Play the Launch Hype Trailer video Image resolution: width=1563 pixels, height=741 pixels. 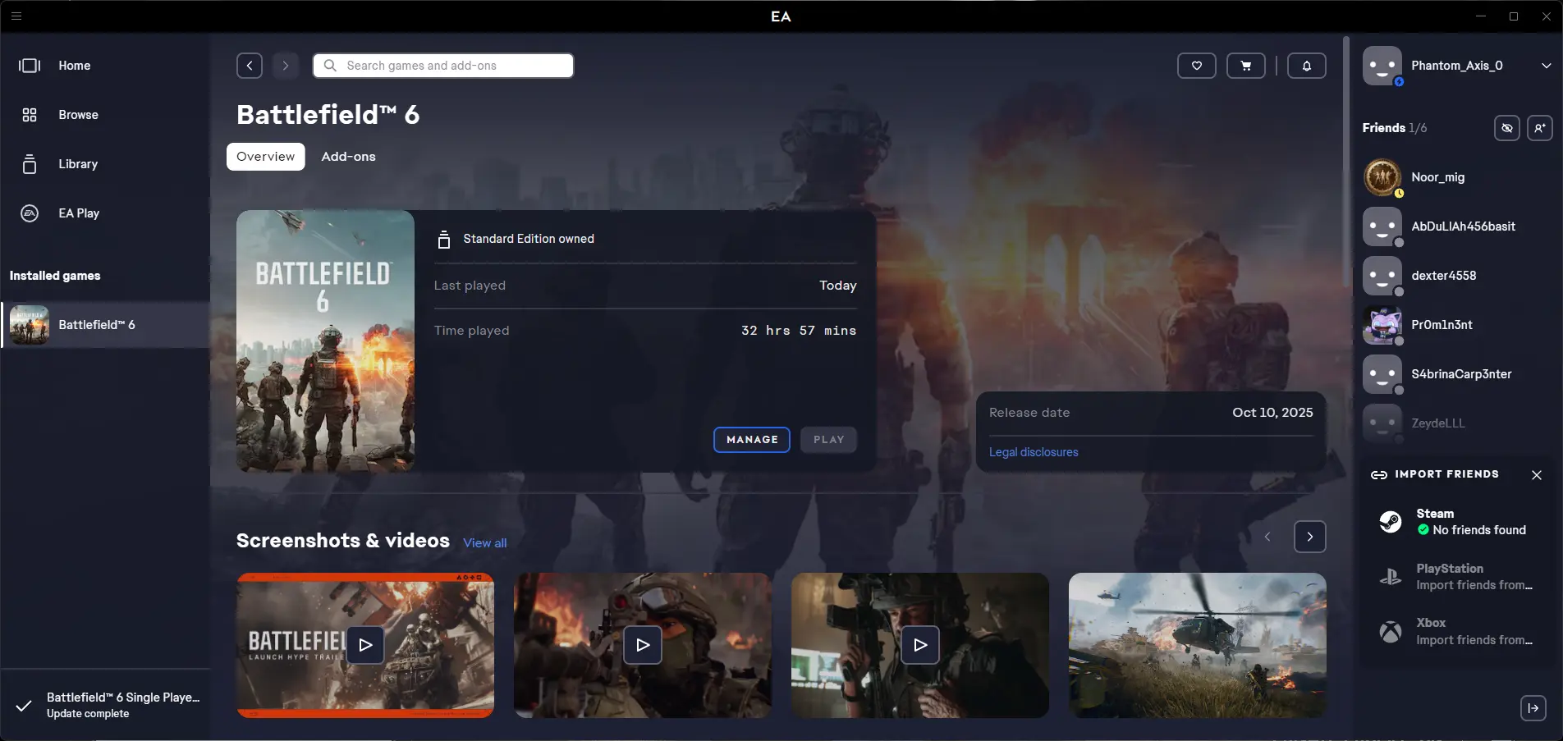tap(365, 645)
